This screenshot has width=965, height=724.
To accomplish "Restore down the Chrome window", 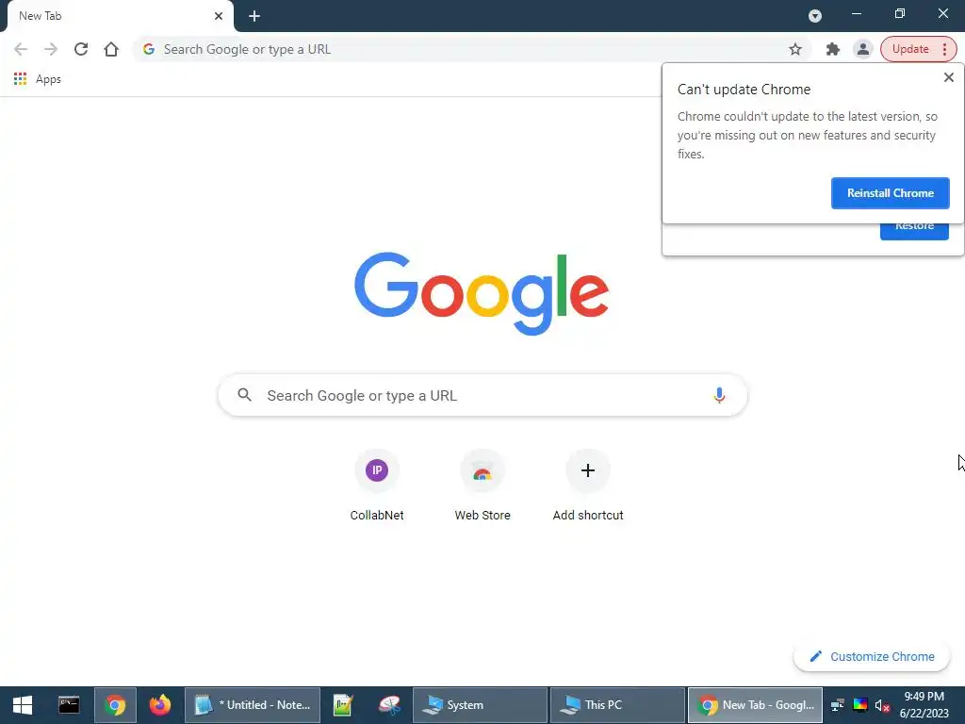I will [x=900, y=13].
